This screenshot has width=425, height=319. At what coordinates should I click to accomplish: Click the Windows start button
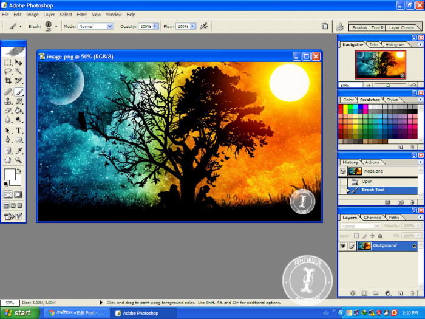[19, 313]
